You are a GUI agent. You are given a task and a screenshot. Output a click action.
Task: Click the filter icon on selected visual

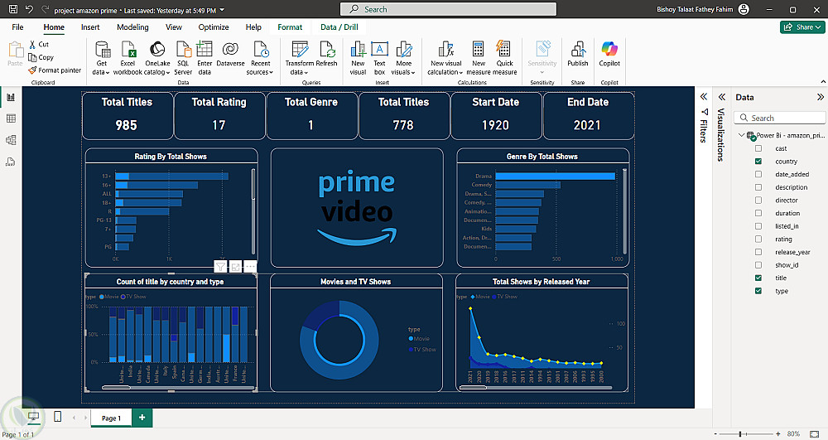(x=221, y=267)
